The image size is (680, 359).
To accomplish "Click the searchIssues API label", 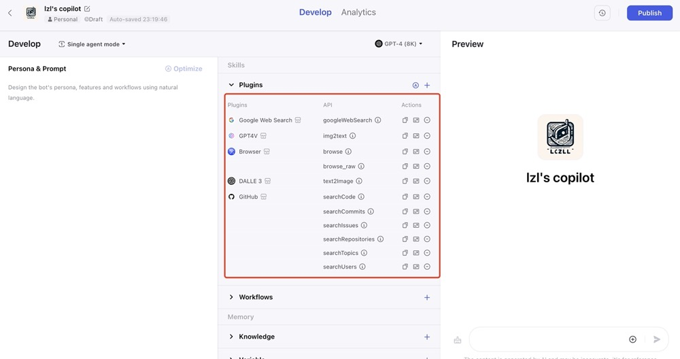I will [x=341, y=225].
